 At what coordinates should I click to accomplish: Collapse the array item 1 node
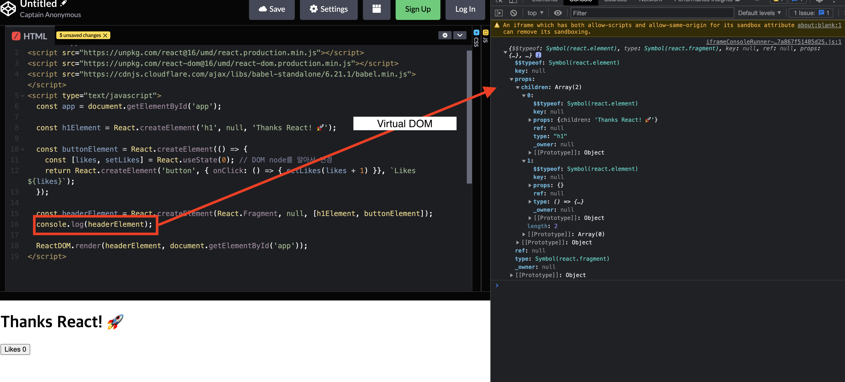524,161
